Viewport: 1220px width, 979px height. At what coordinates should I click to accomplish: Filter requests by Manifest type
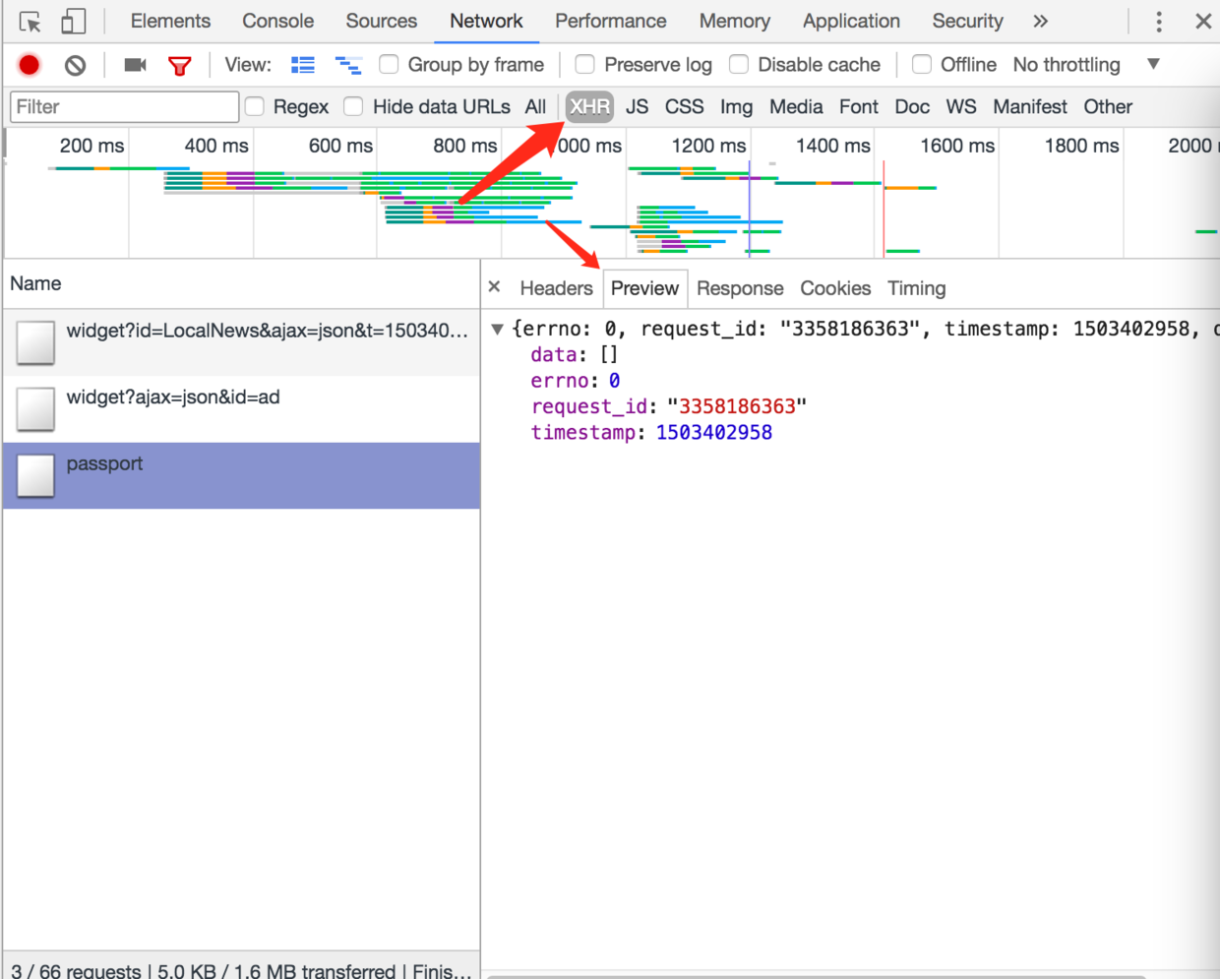pos(1029,106)
